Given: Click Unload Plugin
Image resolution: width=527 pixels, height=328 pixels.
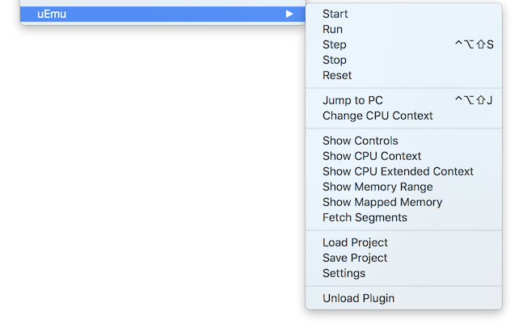Looking at the screenshot, I should (x=358, y=298).
